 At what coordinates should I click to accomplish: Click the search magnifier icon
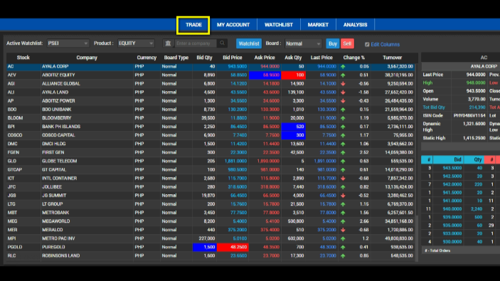pyautogui.click(x=222, y=43)
